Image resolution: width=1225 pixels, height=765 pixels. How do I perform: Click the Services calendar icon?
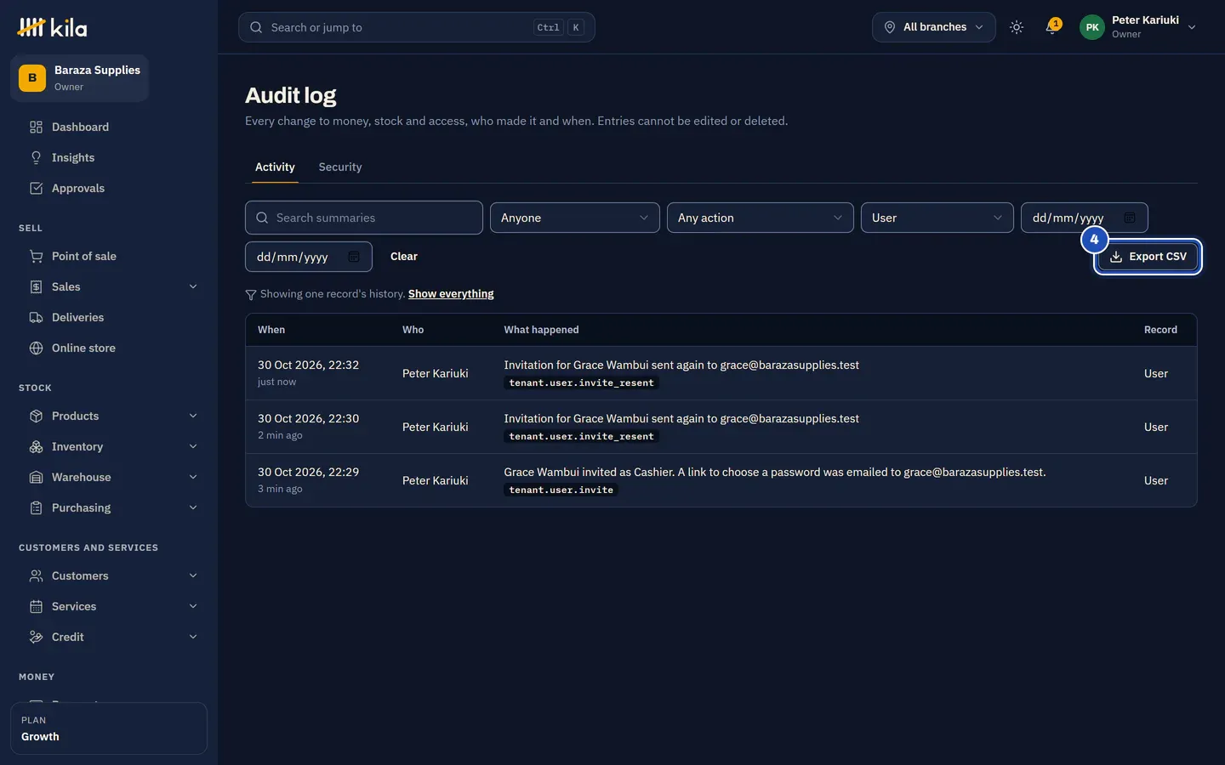click(36, 607)
